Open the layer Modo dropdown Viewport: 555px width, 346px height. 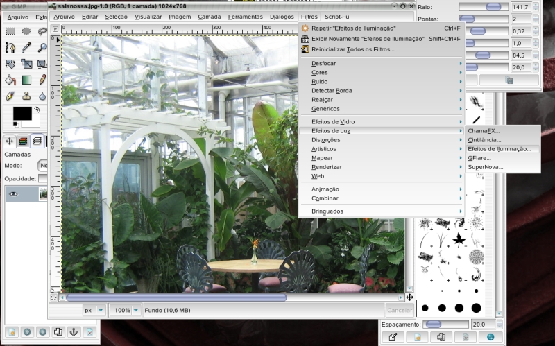click(x=42, y=165)
